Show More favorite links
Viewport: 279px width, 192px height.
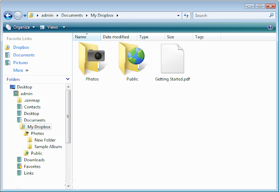coord(20,70)
